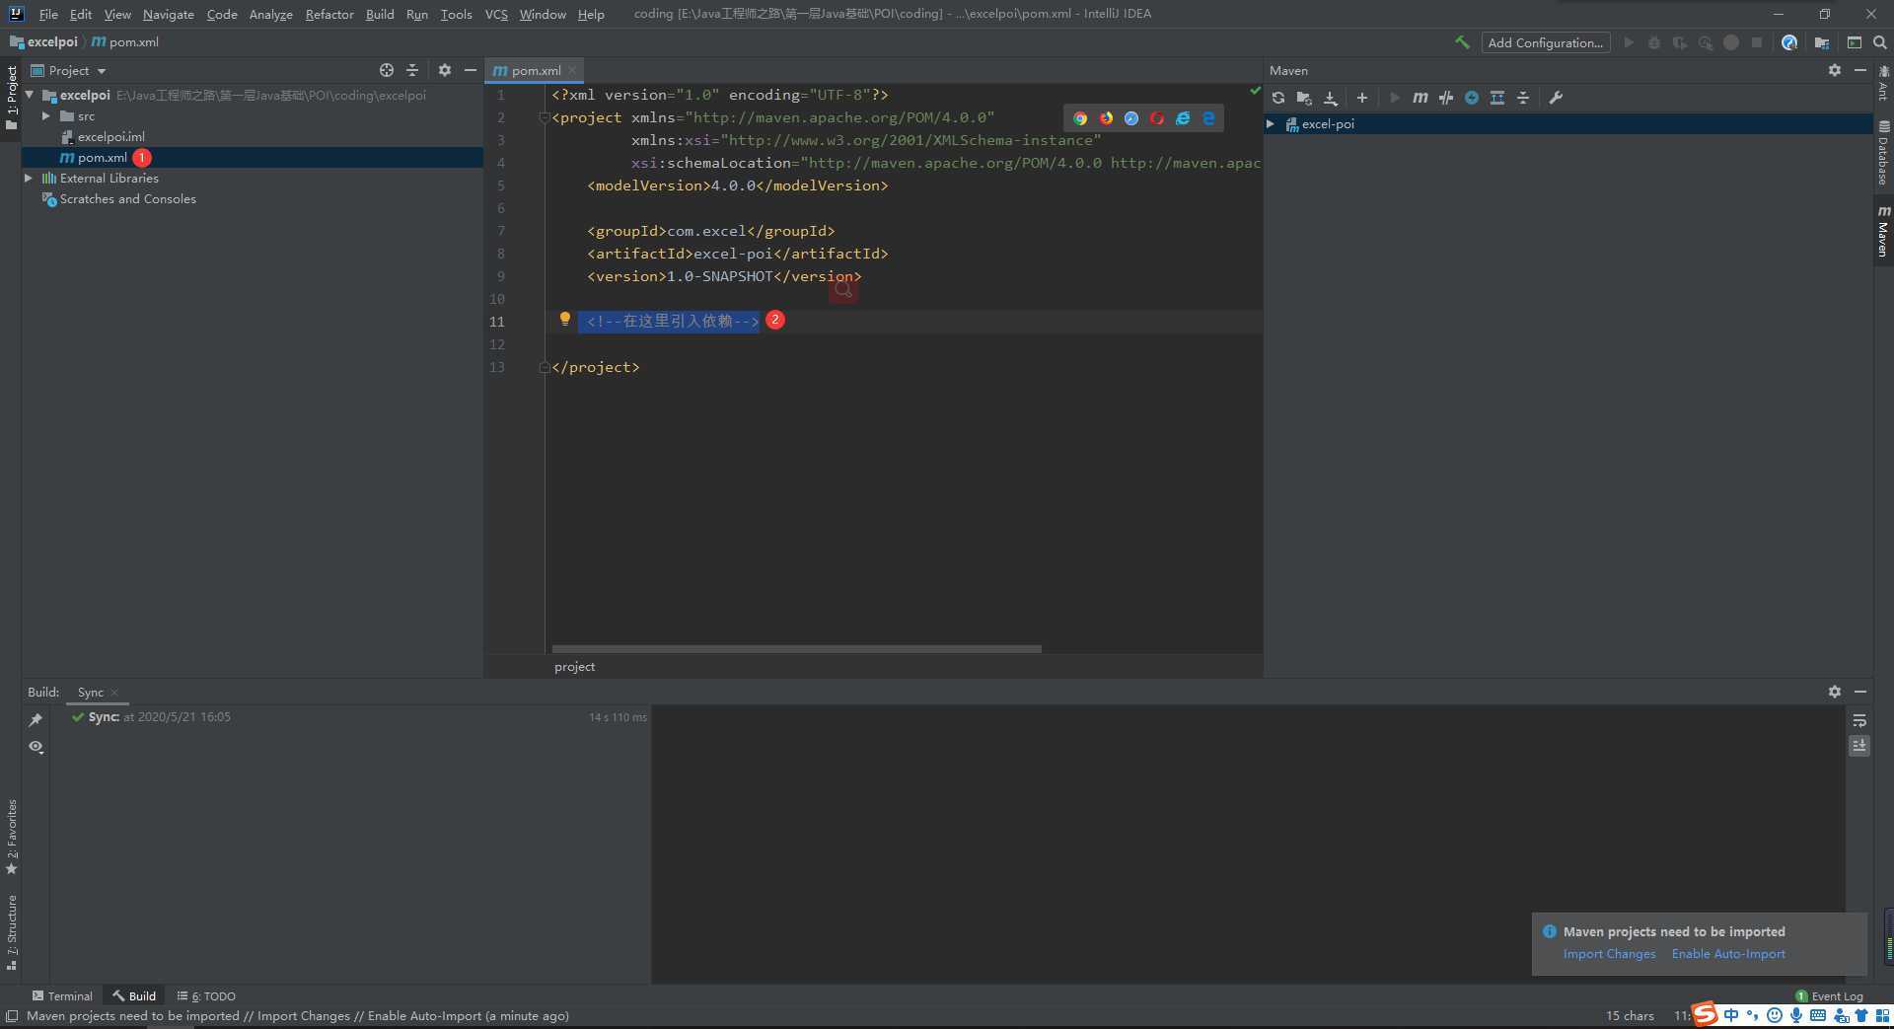Open Maven panel gear options

click(1835, 70)
